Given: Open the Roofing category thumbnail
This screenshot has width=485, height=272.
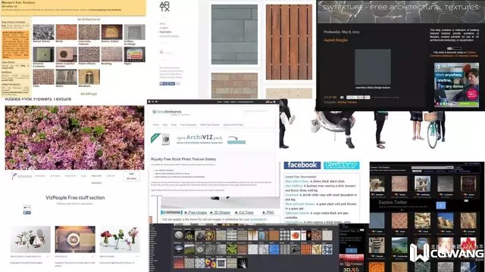Looking at the screenshot, I should [x=111, y=54].
